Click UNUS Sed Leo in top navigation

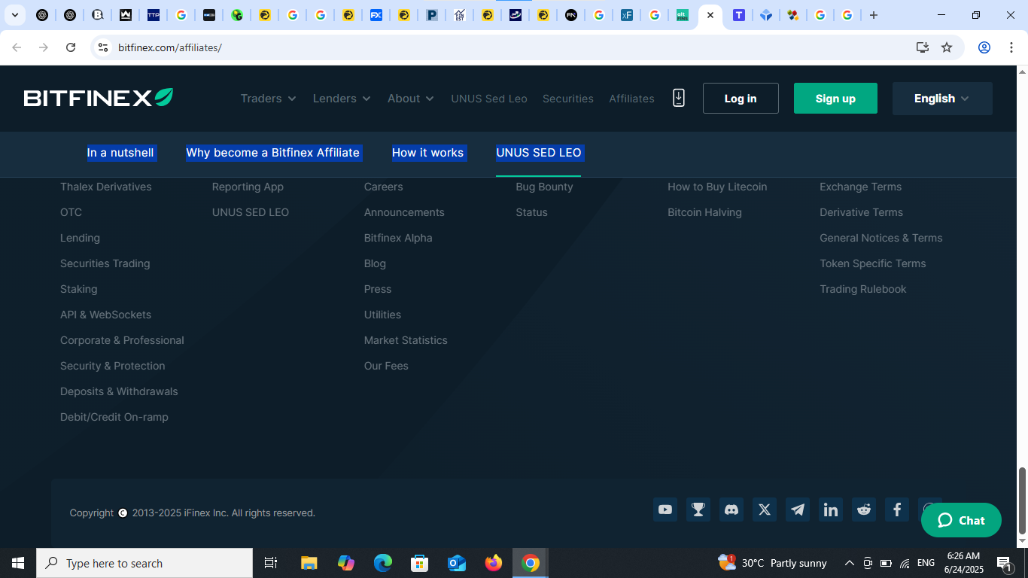pos(489,99)
